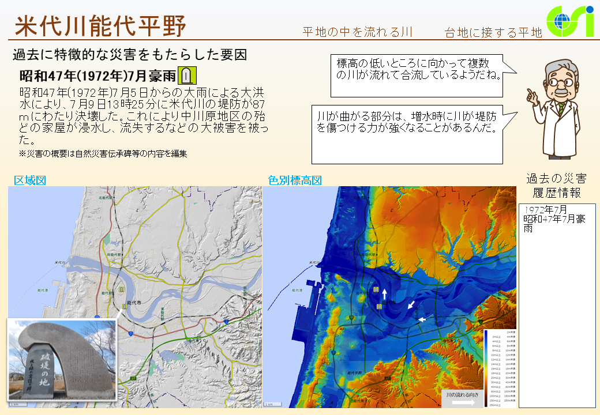Click the large arrow in 川の流れる向き legend
This screenshot has height=415, width=600.
pyautogui.click(x=463, y=402)
